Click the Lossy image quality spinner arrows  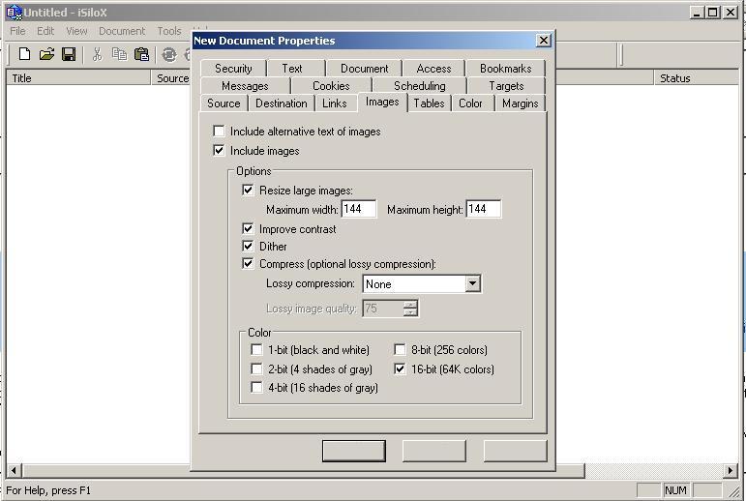tap(410, 309)
